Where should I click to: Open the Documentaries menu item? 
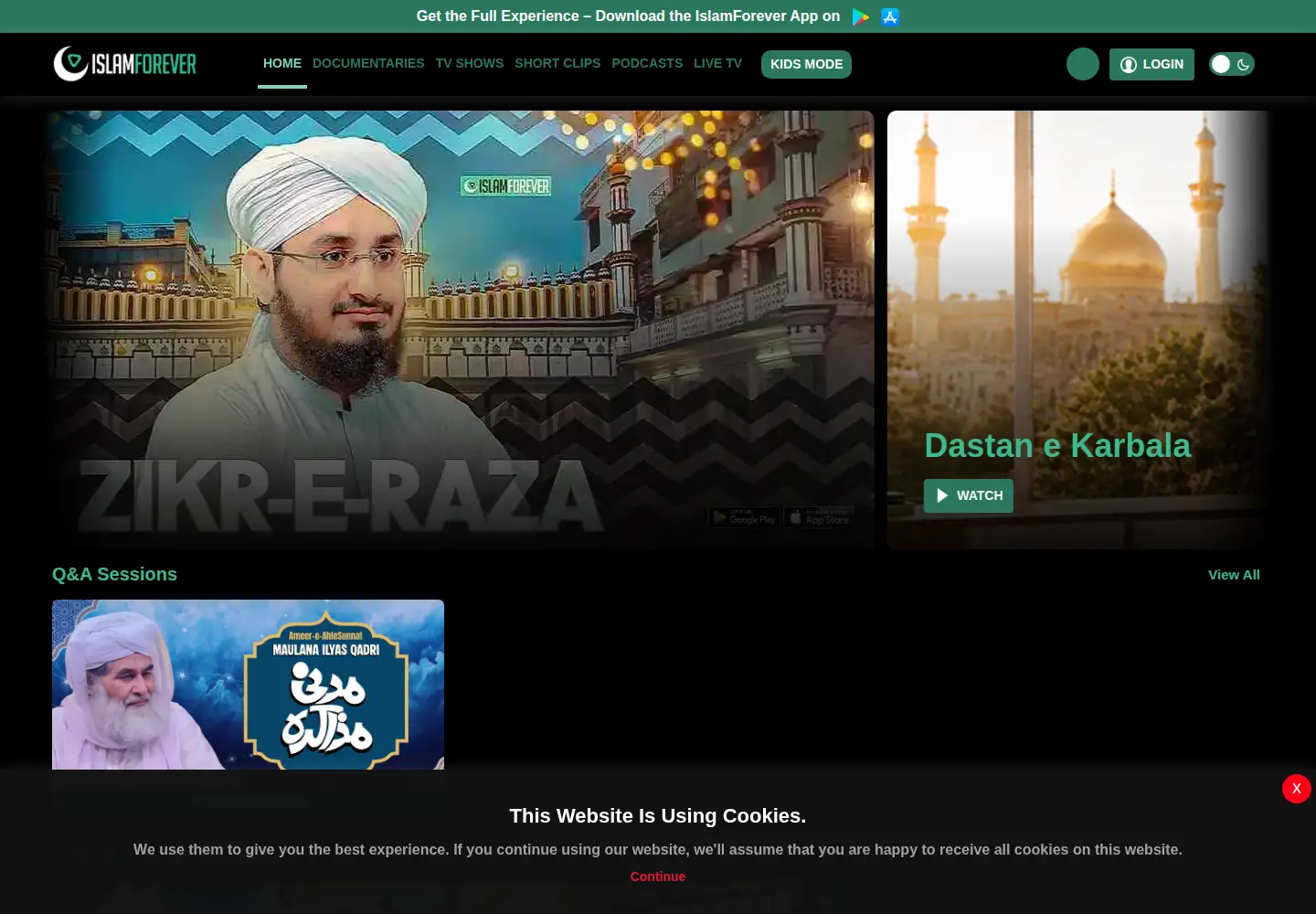click(x=368, y=64)
